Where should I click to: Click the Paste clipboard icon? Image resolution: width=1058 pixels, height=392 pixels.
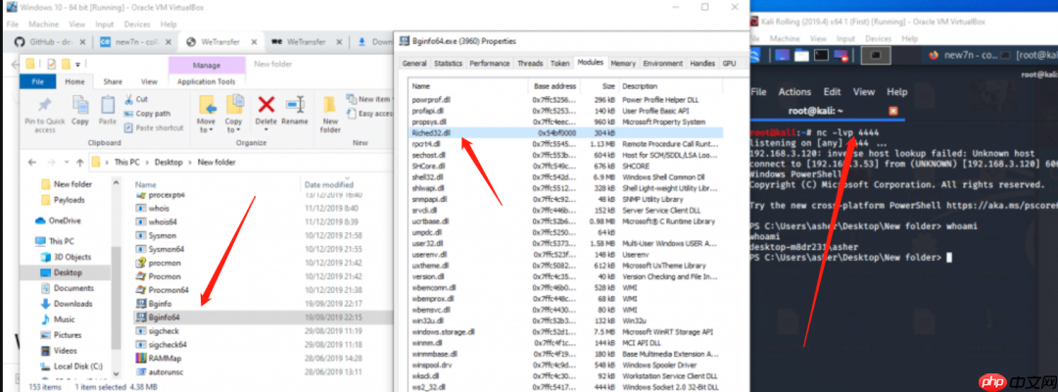109,105
